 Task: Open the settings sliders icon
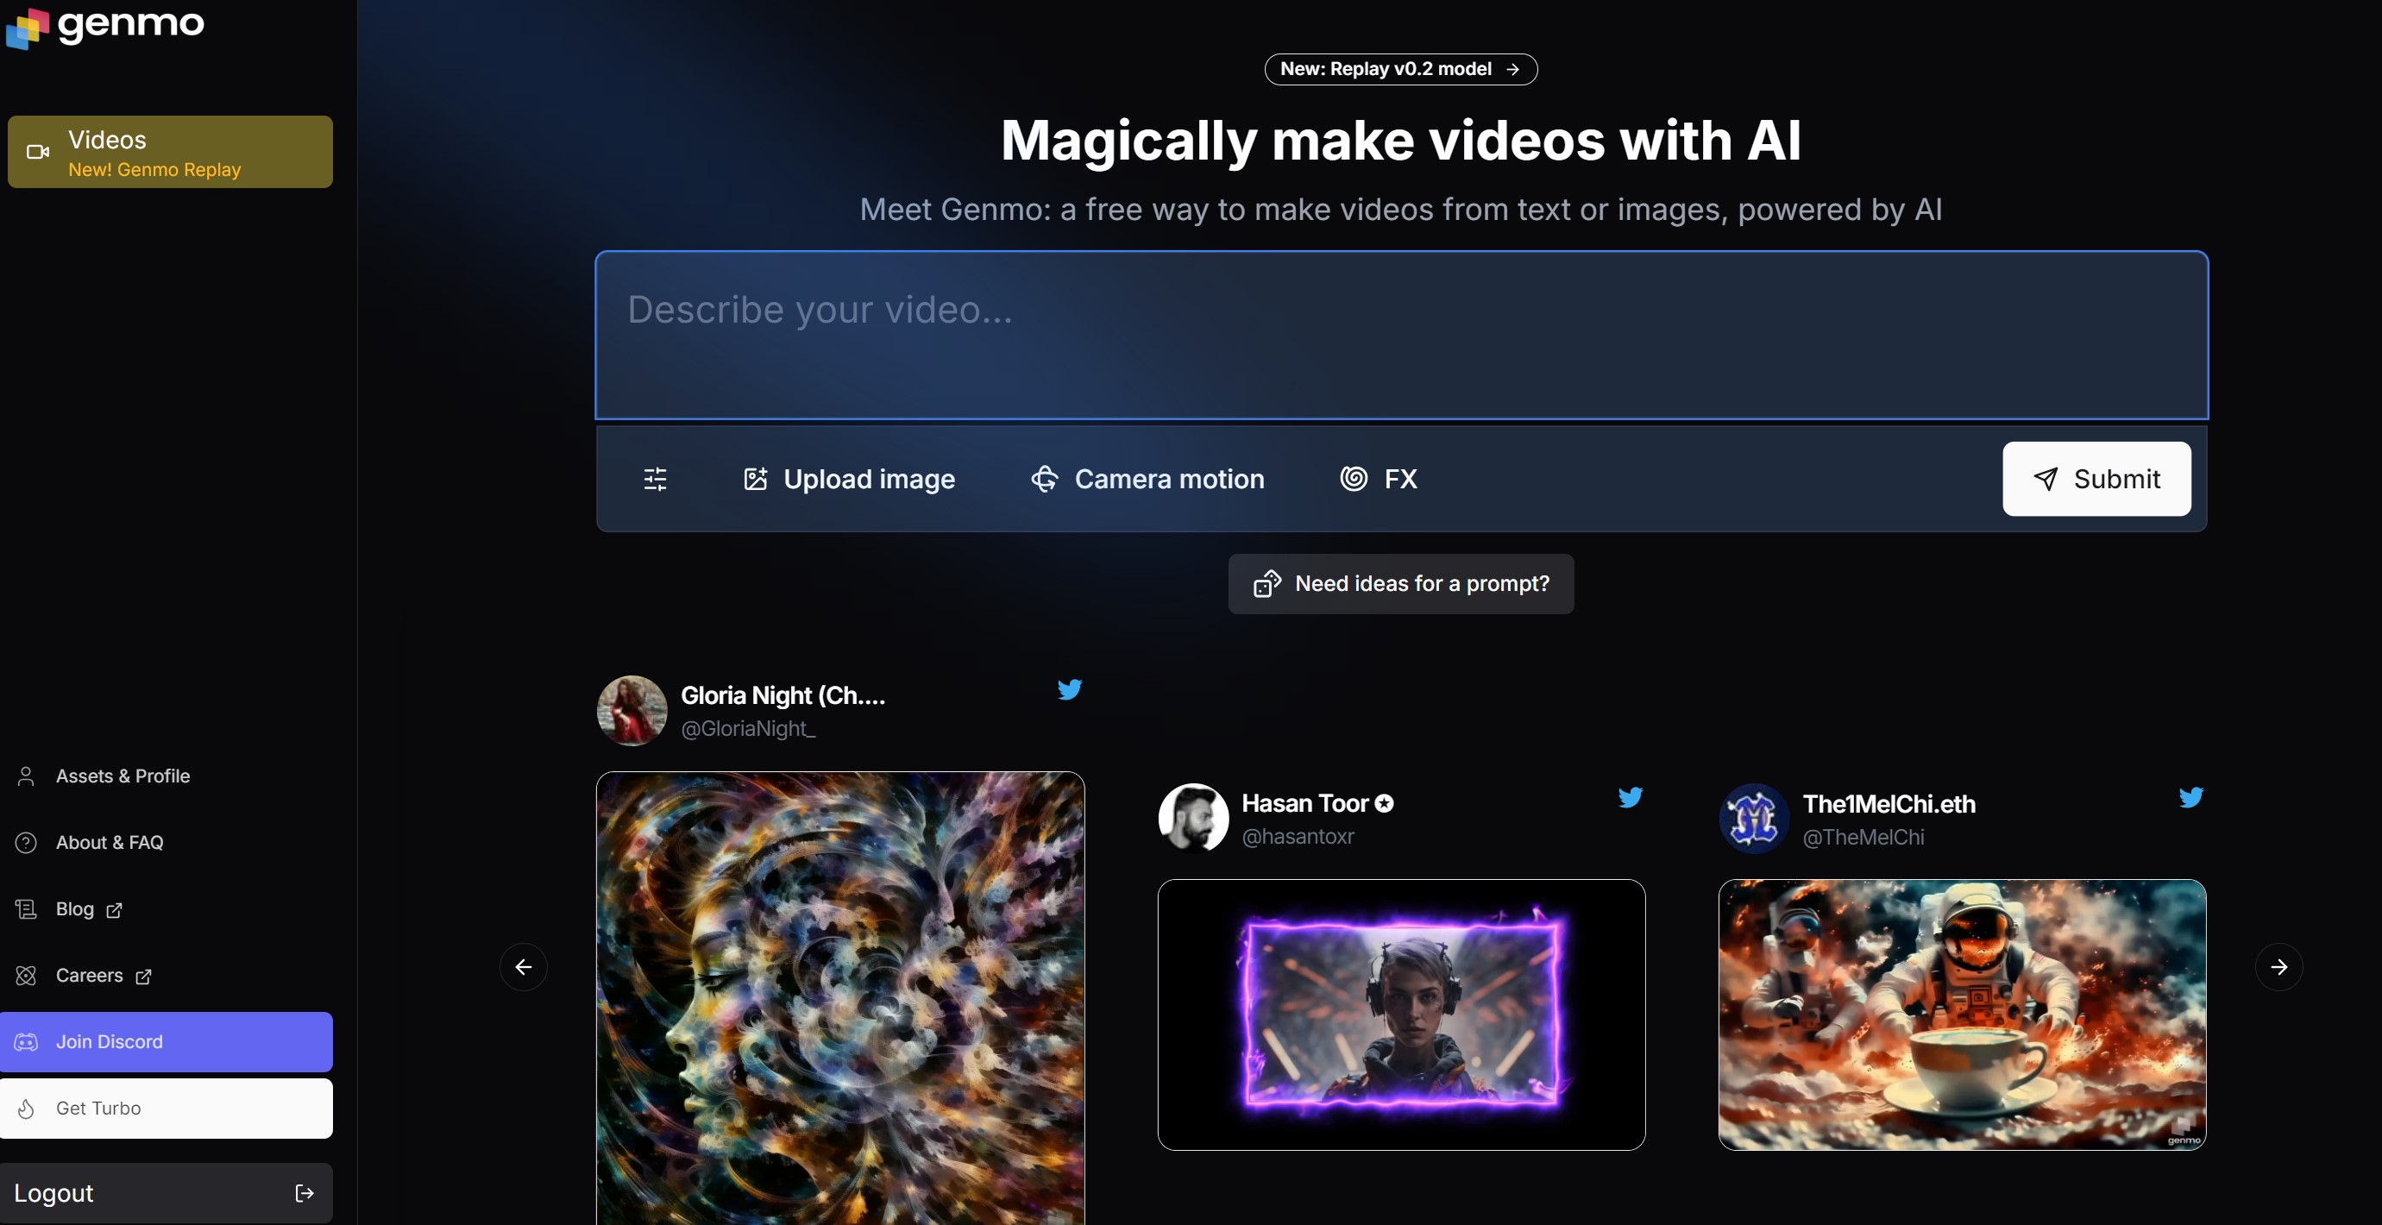[655, 479]
